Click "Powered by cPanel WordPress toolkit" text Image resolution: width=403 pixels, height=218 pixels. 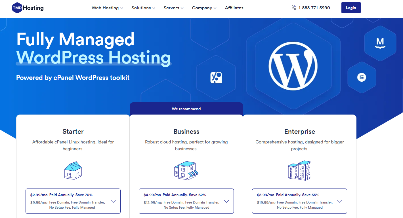click(73, 78)
